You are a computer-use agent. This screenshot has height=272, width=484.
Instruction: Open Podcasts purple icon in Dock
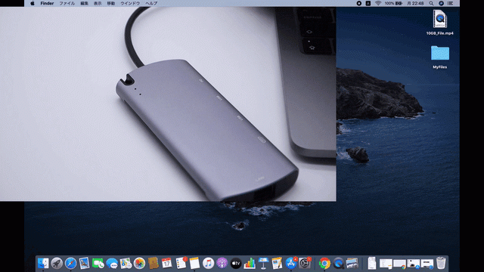[x=222, y=264]
